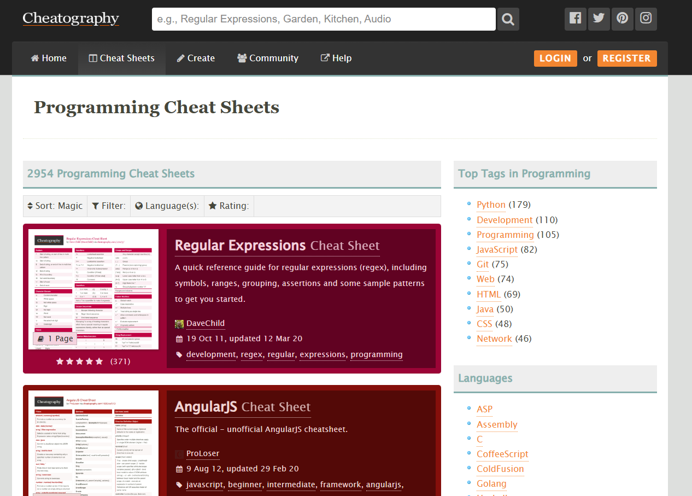Click the regular tag
Image resolution: width=692 pixels, height=496 pixels.
tap(282, 354)
